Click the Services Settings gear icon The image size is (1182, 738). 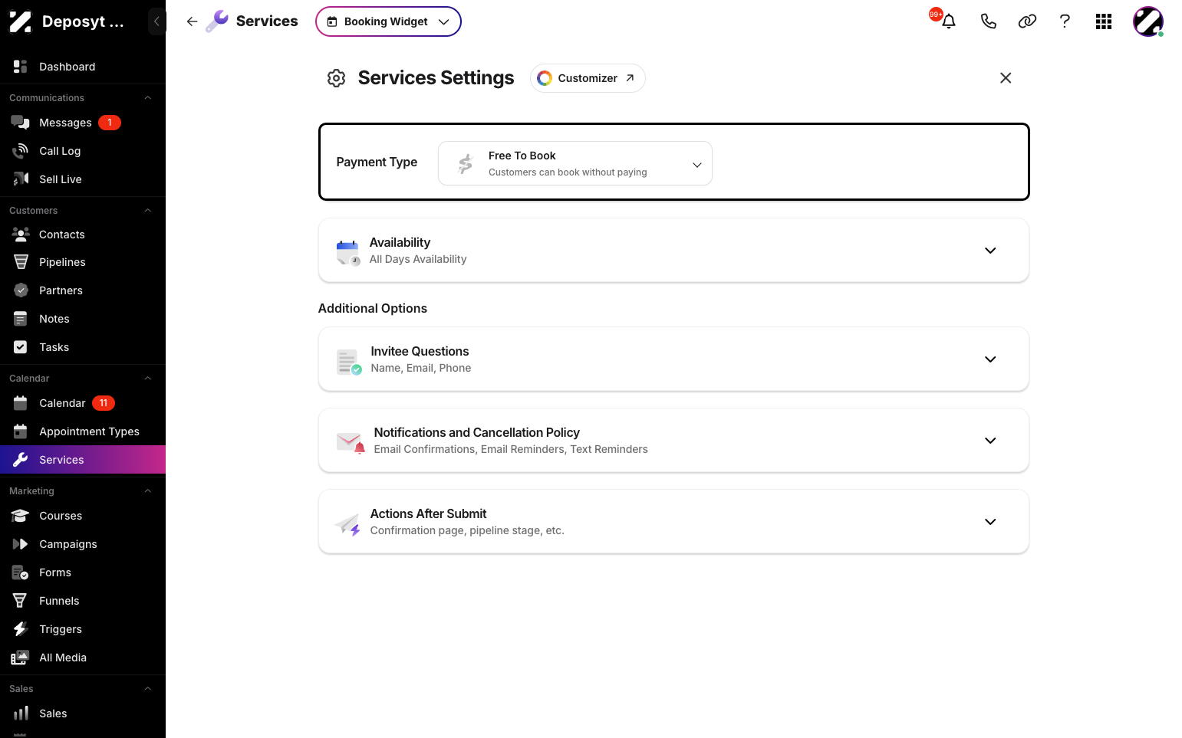336,78
